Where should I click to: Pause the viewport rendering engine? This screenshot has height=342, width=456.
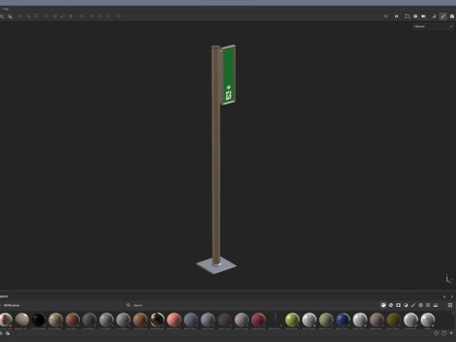click(396, 16)
